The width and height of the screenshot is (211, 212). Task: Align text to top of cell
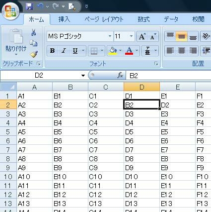170,36
